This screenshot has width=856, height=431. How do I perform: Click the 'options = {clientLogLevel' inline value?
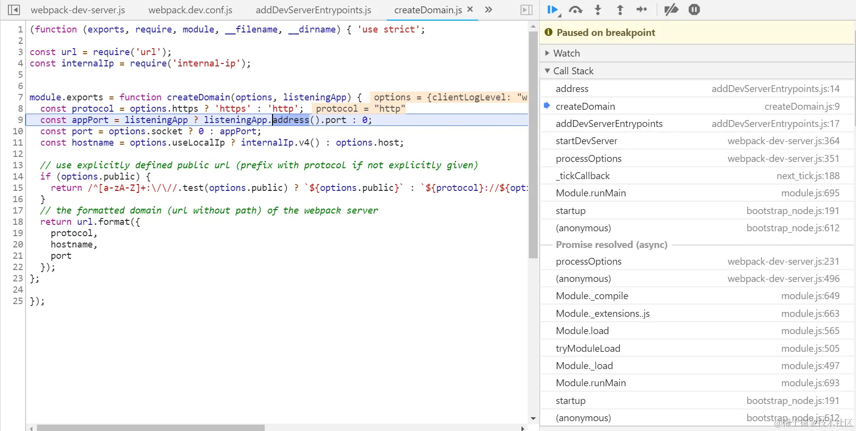pyautogui.click(x=449, y=97)
